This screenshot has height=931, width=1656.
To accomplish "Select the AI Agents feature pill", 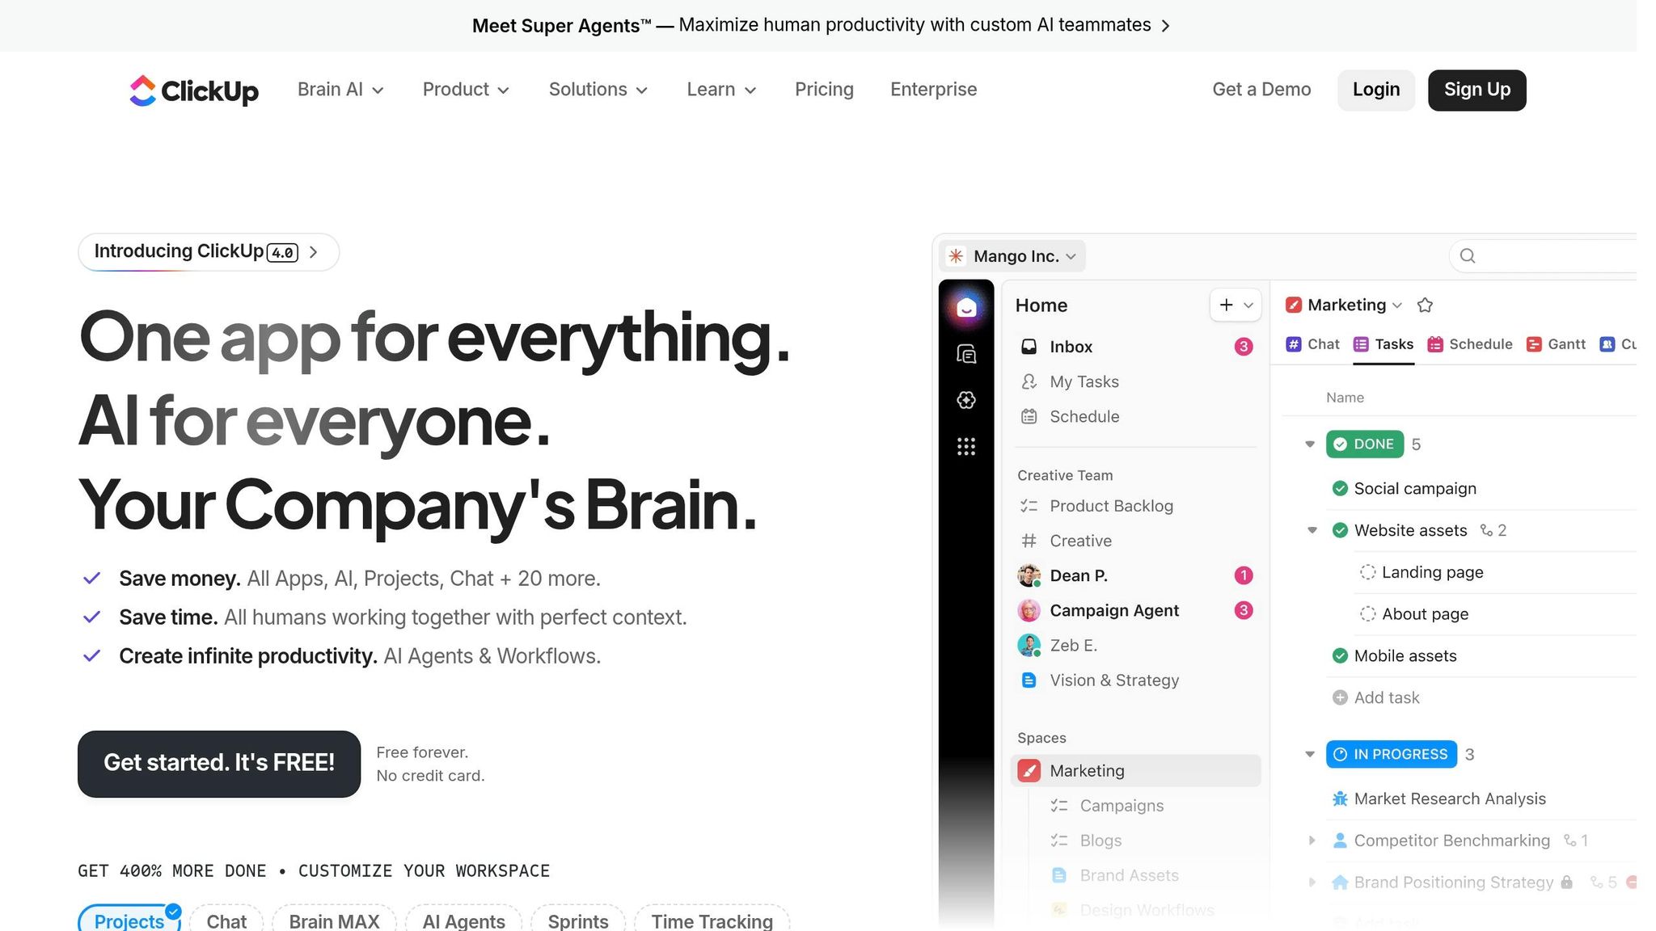I will [x=463, y=920].
